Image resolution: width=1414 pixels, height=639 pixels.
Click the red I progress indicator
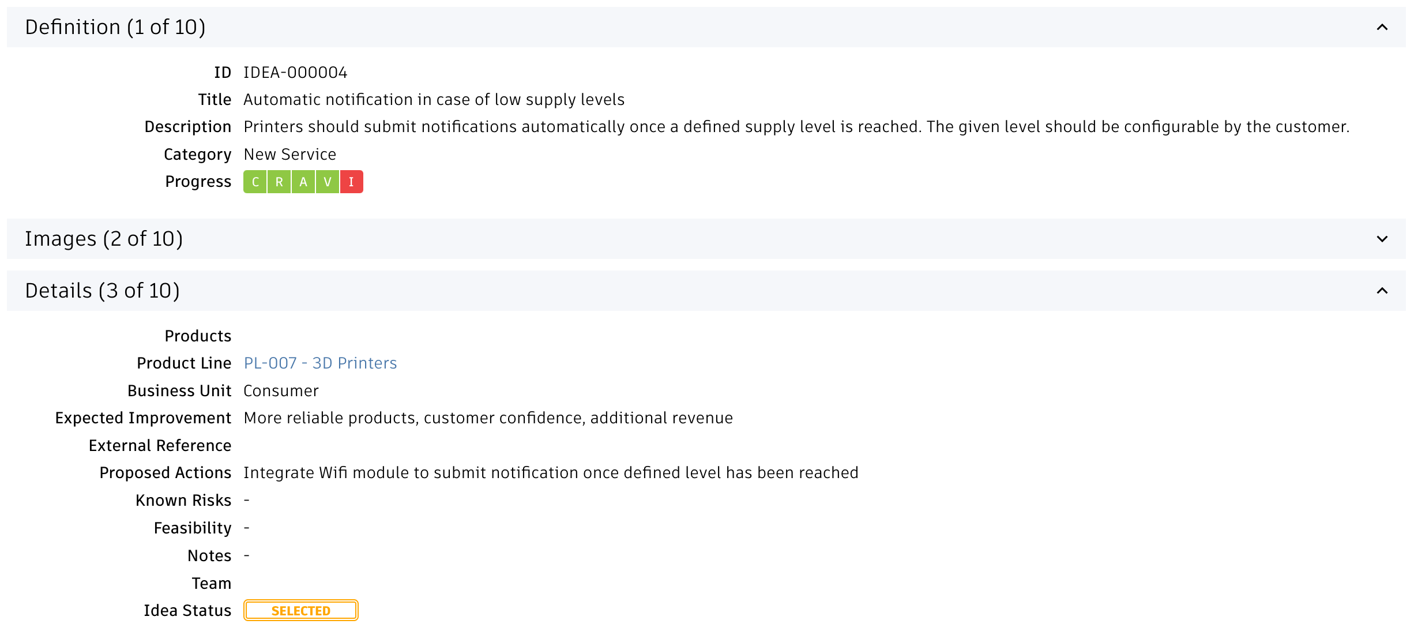[x=351, y=182]
